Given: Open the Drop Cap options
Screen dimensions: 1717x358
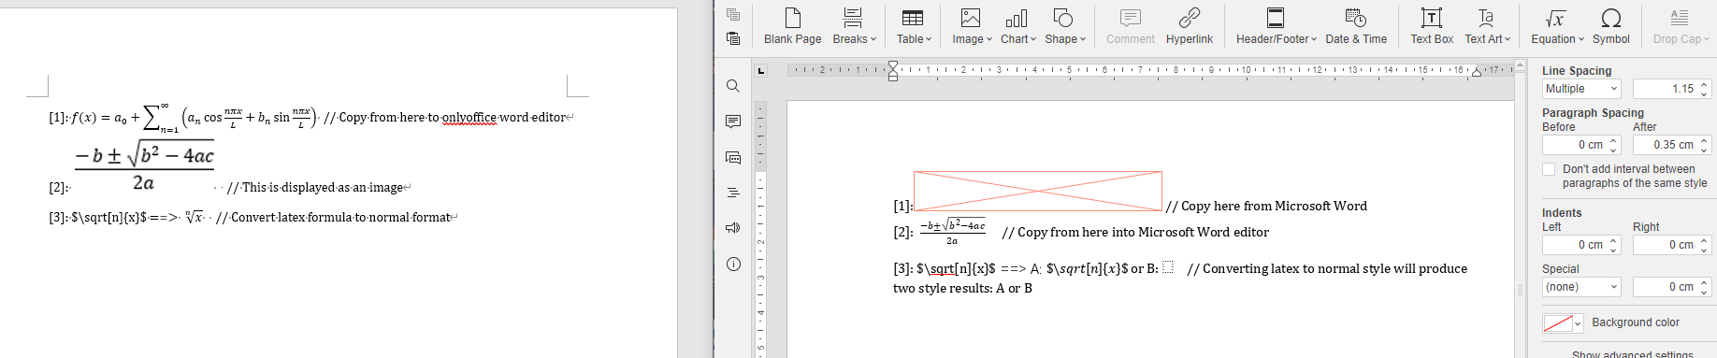Looking at the screenshot, I should point(1681,26).
